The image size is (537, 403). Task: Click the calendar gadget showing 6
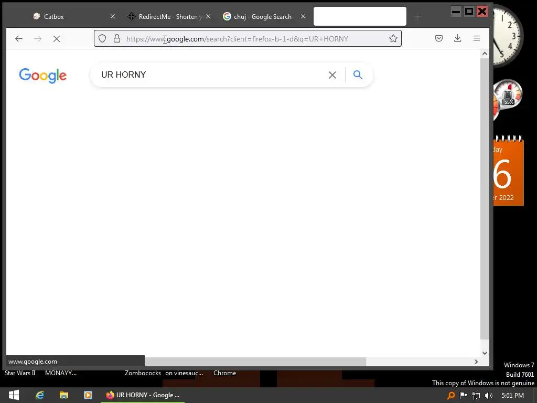[x=509, y=171]
